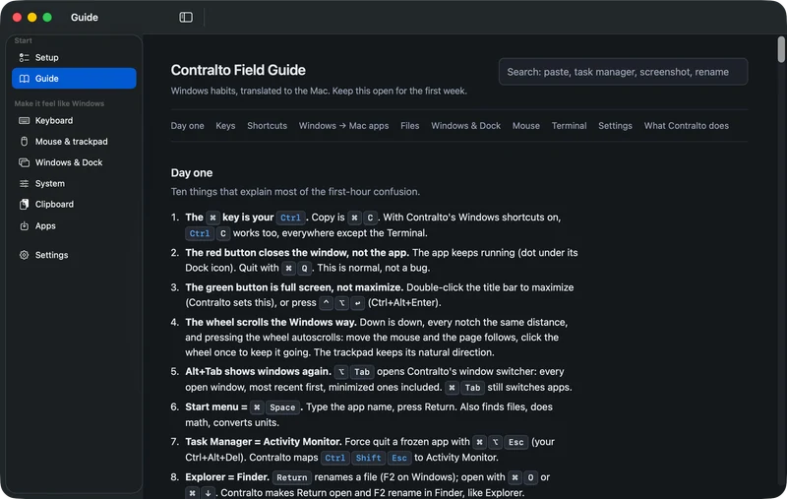This screenshot has height=499, width=787.
Task: Jump to Mouse section link
Action: coord(526,126)
